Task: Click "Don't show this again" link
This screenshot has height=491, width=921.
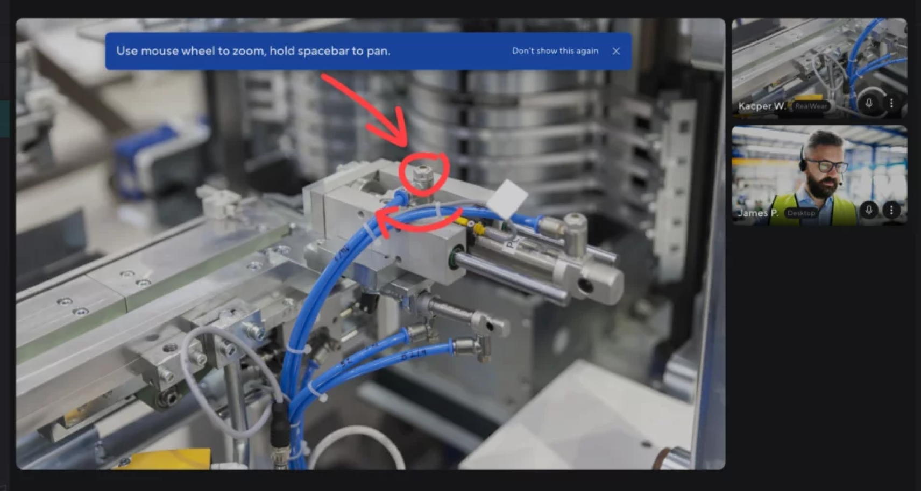Action: point(555,51)
